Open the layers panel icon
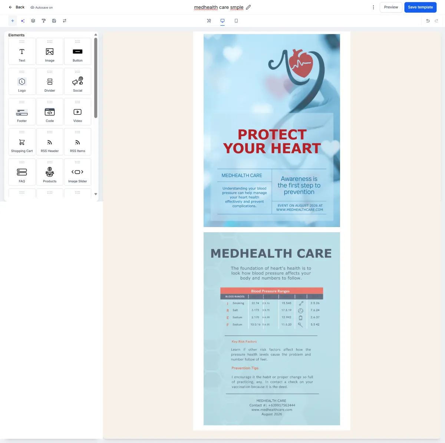 click(x=33, y=21)
